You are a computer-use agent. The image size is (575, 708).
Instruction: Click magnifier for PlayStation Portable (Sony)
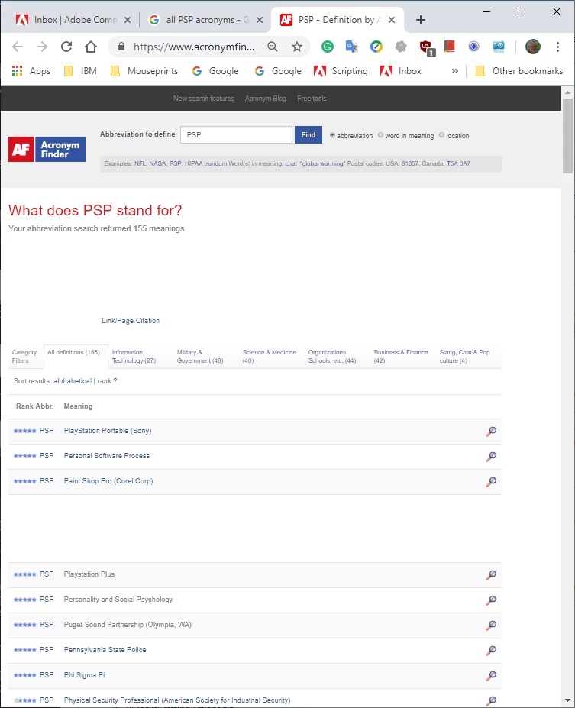[x=491, y=432]
